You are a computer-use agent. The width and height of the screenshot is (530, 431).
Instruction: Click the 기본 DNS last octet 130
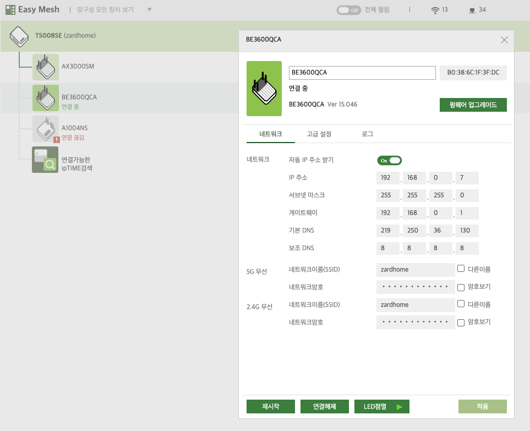[x=467, y=231]
